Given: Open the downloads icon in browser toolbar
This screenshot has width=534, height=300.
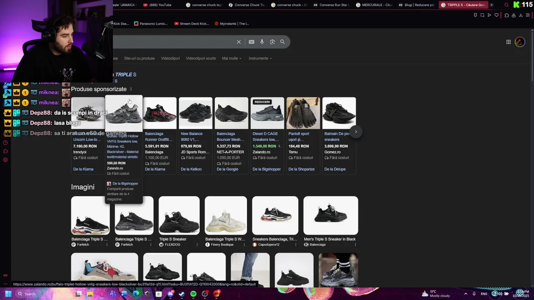Looking at the screenshot, I should point(520,15).
